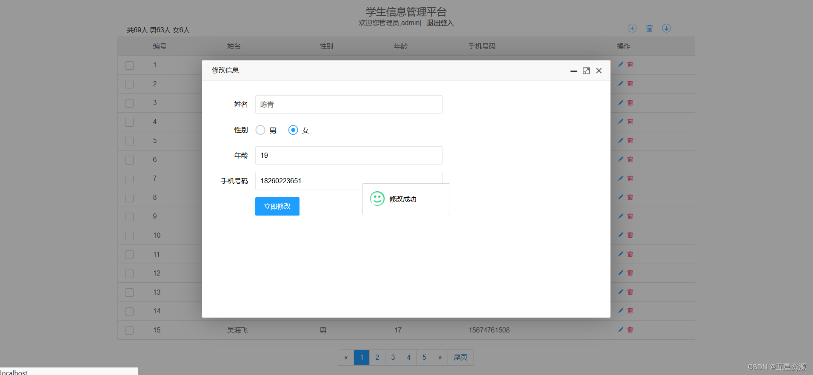This screenshot has width=813, height=375.
Task: Click the delete trash icon in row 6
Action: pos(630,159)
